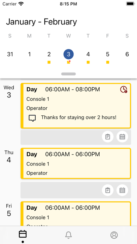Screen dimensions: 137x244
Task: Open the comment bubble icon on Wednesday's shift
Action: click(x=32, y=118)
